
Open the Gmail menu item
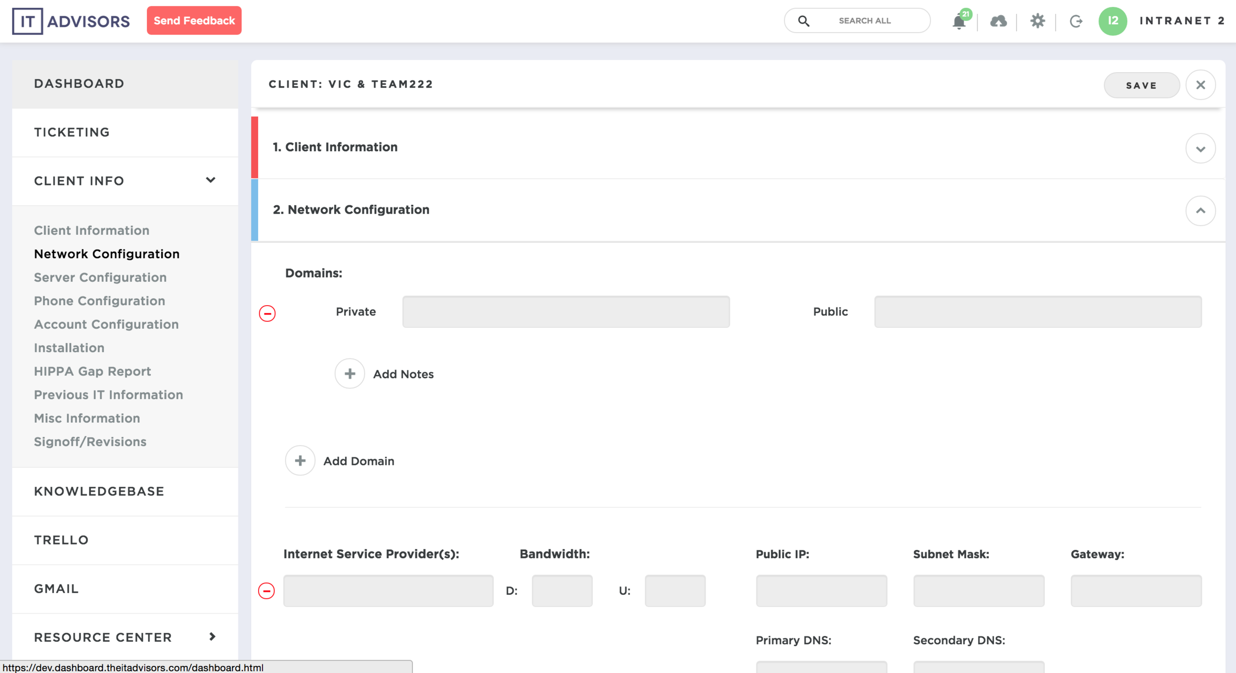125,589
